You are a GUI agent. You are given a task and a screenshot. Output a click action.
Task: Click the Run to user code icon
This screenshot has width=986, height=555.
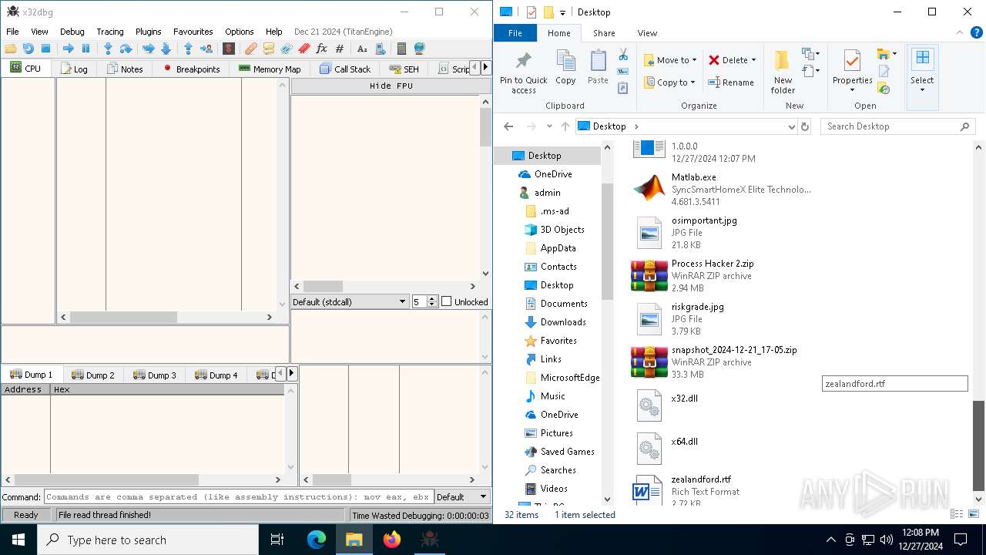[x=206, y=49]
